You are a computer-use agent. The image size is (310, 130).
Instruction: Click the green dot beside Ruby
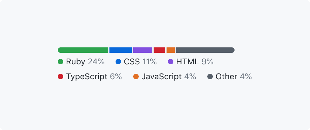[x=61, y=62]
